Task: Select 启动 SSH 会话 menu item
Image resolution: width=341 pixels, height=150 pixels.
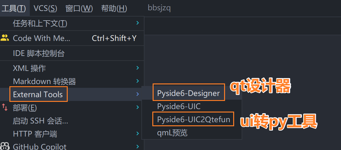Action: pos(40,121)
